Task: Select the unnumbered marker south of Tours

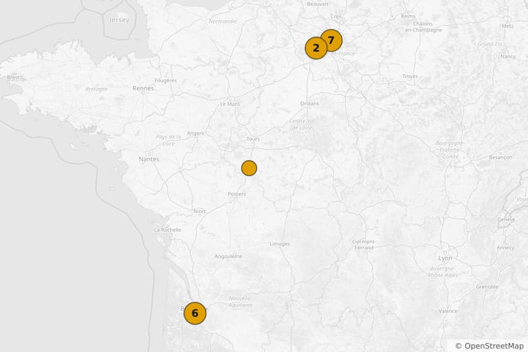Action: [249, 168]
